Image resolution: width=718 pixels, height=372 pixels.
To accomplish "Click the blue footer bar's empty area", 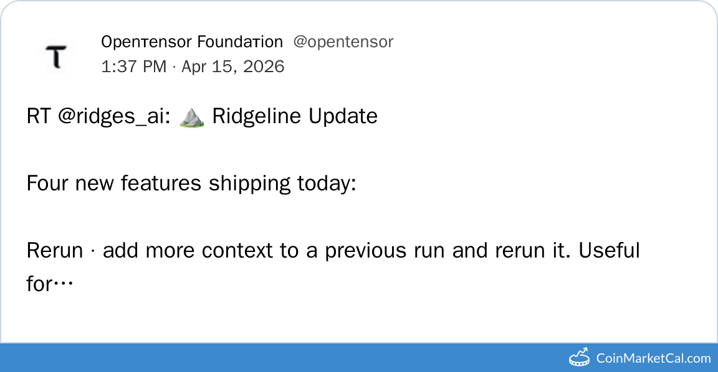I will tap(280, 358).
